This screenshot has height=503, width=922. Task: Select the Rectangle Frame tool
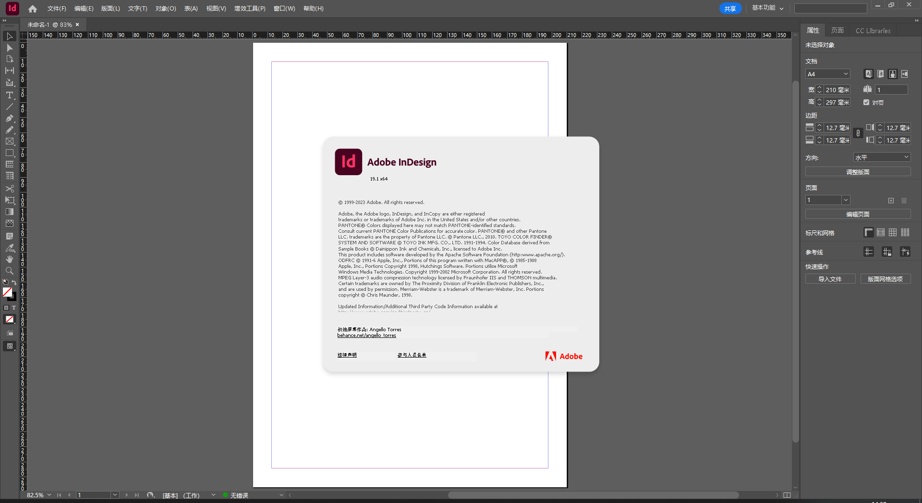(9, 141)
